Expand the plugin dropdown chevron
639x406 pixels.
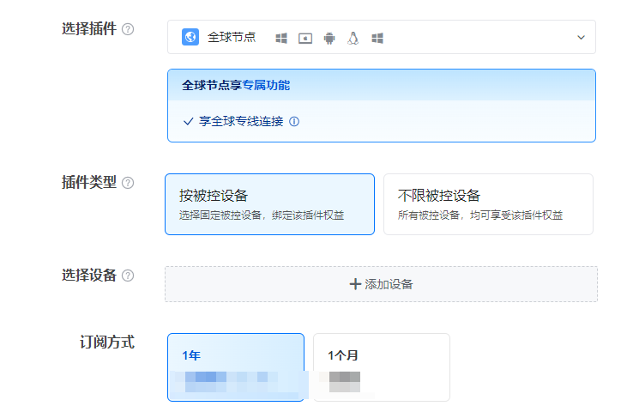point(582,38)
